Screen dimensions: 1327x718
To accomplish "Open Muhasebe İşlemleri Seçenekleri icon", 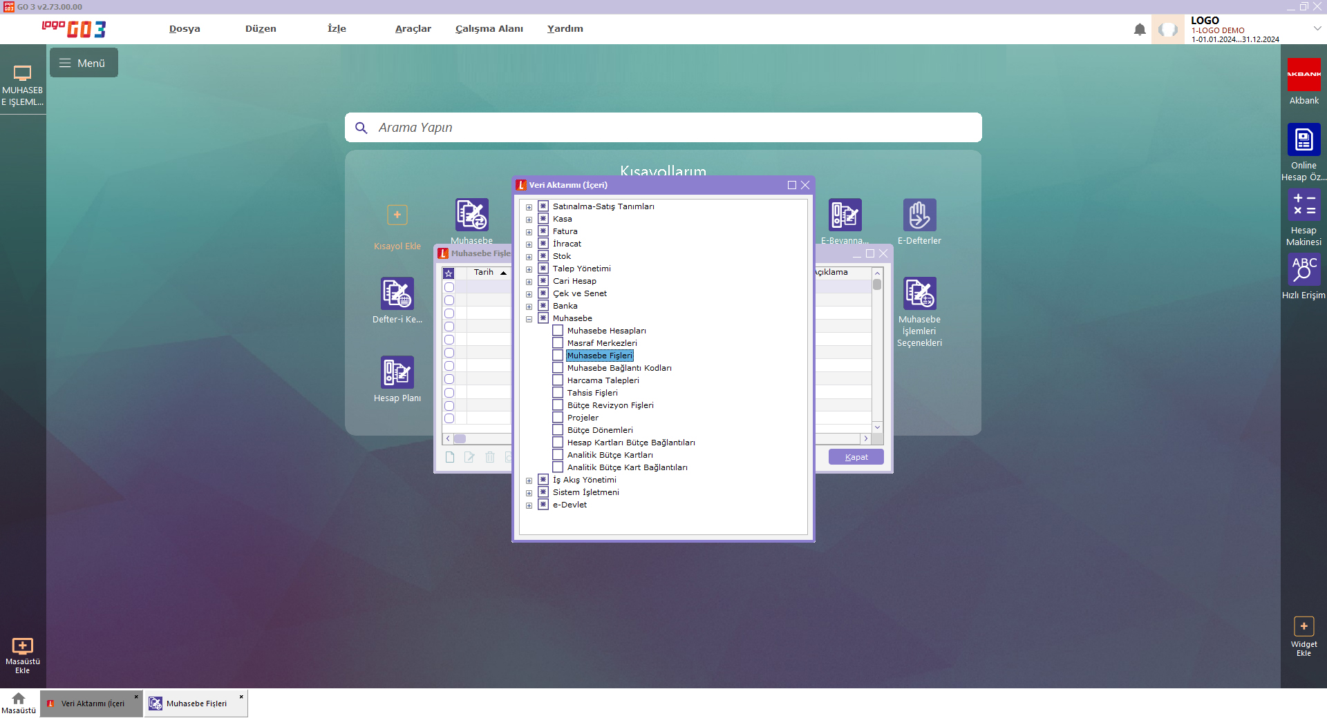I will (x=919, y=293).
